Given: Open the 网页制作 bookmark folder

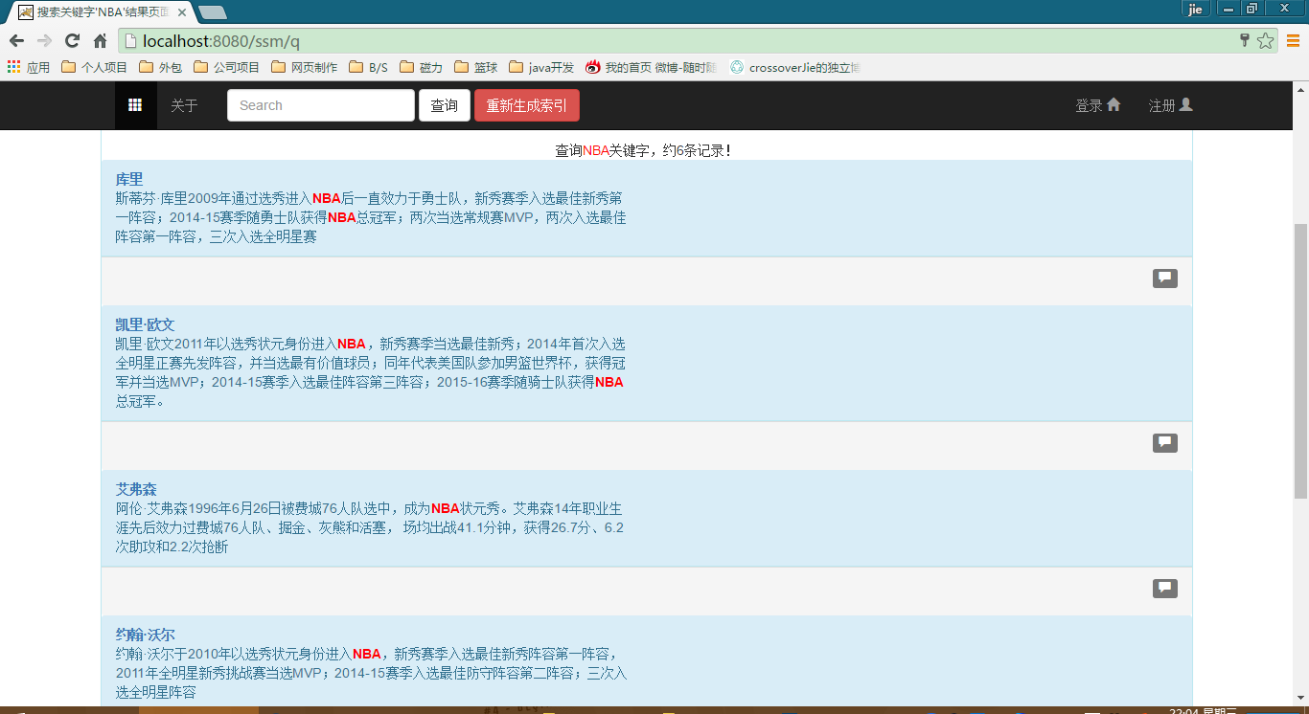Looking at the screenshot, I should tap(305, 67).
